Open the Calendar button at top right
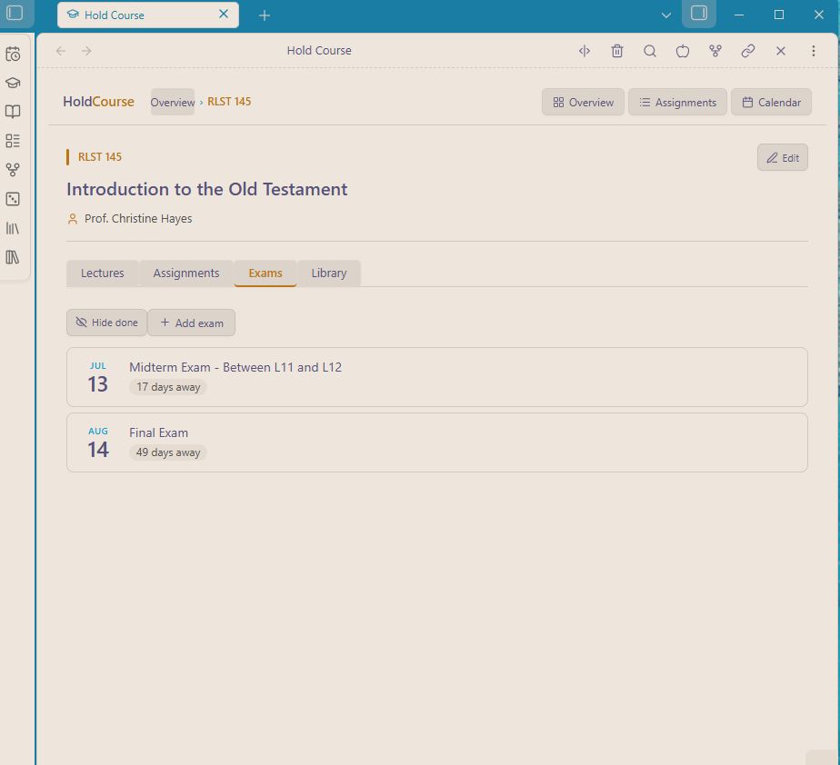This screenshot has width=840, height=765. click(x=772, y=103)
